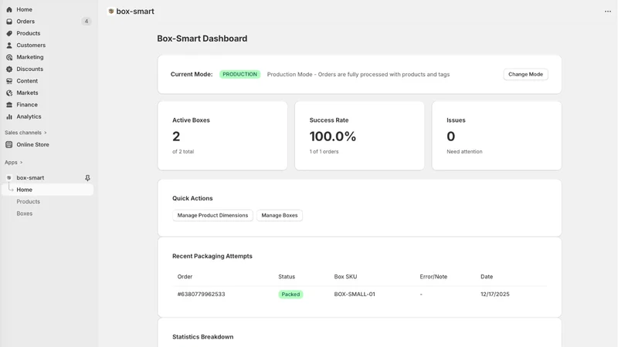
Task: Select box-smart app in sidebar
Action: point(30,178)
